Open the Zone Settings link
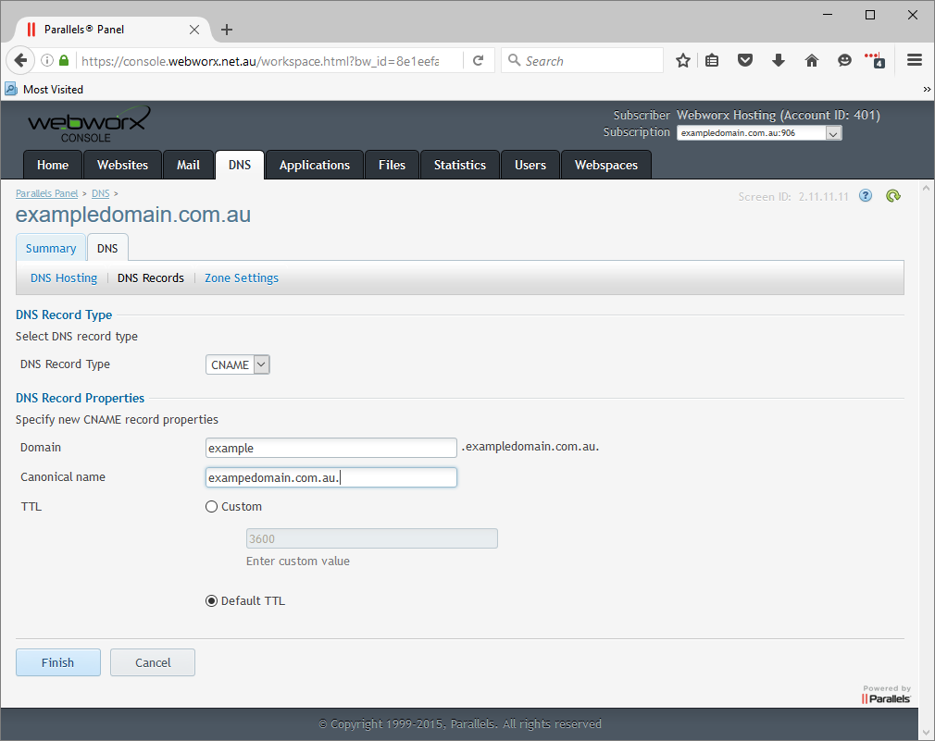Viewport: 935px width, 741px height. [242, 278]
